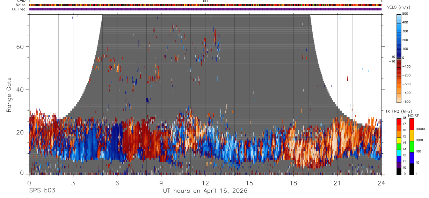The width and height of the screenshot is (429, 198).
Task: Click the cyan segment of the TX FRQ bar
Action: click(399, 153)
